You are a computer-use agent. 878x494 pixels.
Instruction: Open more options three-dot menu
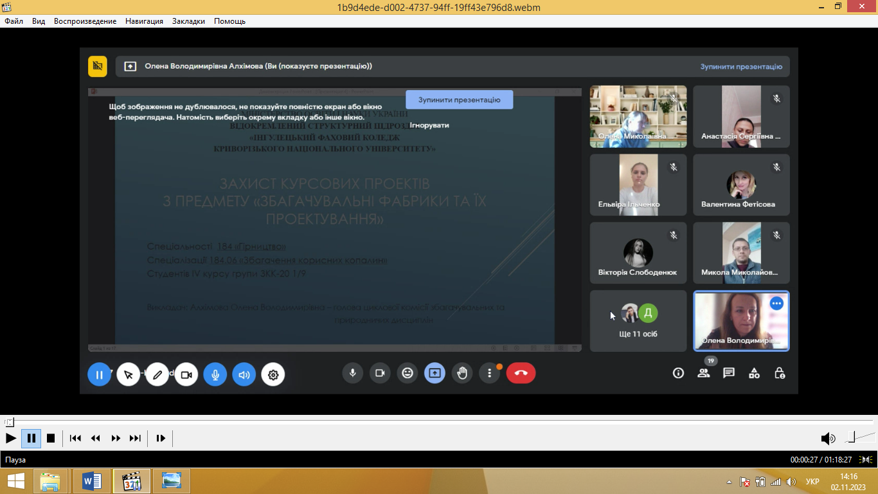tap(490, 373)
